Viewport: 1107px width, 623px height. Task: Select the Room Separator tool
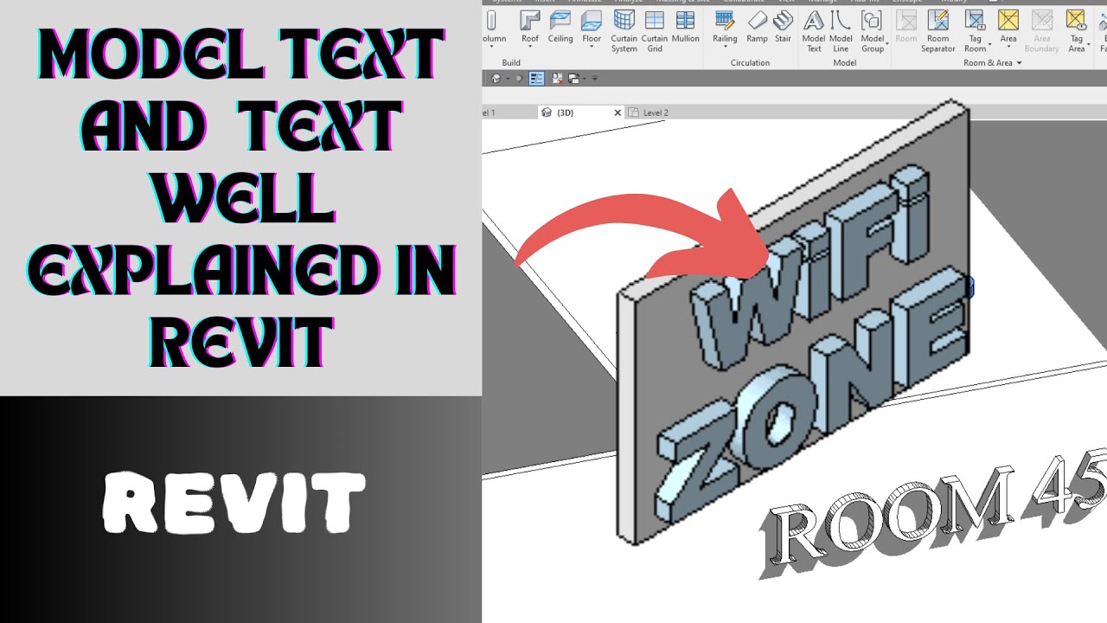pyautogui.click(x=937, y=31)
